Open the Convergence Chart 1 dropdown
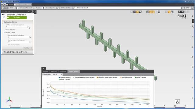 (x=52, y=74)
